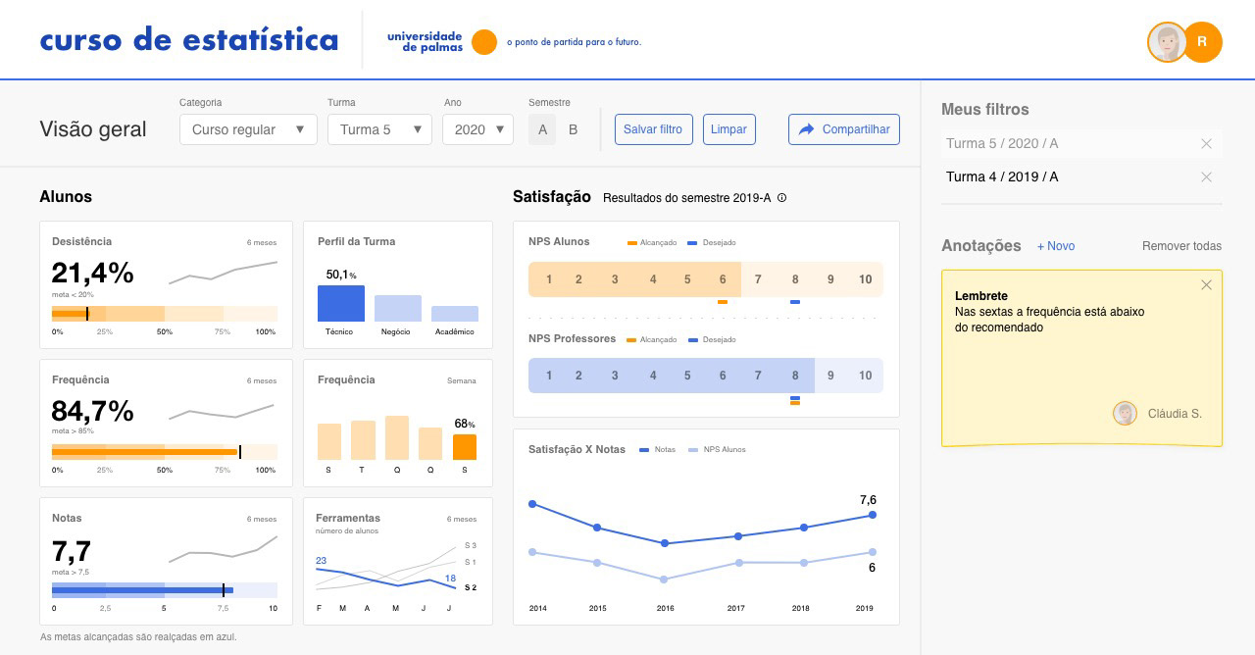Viewport: 1255px width, 655px height.
Task: Add a new note with + Novo
Action: click(1056, 246)
